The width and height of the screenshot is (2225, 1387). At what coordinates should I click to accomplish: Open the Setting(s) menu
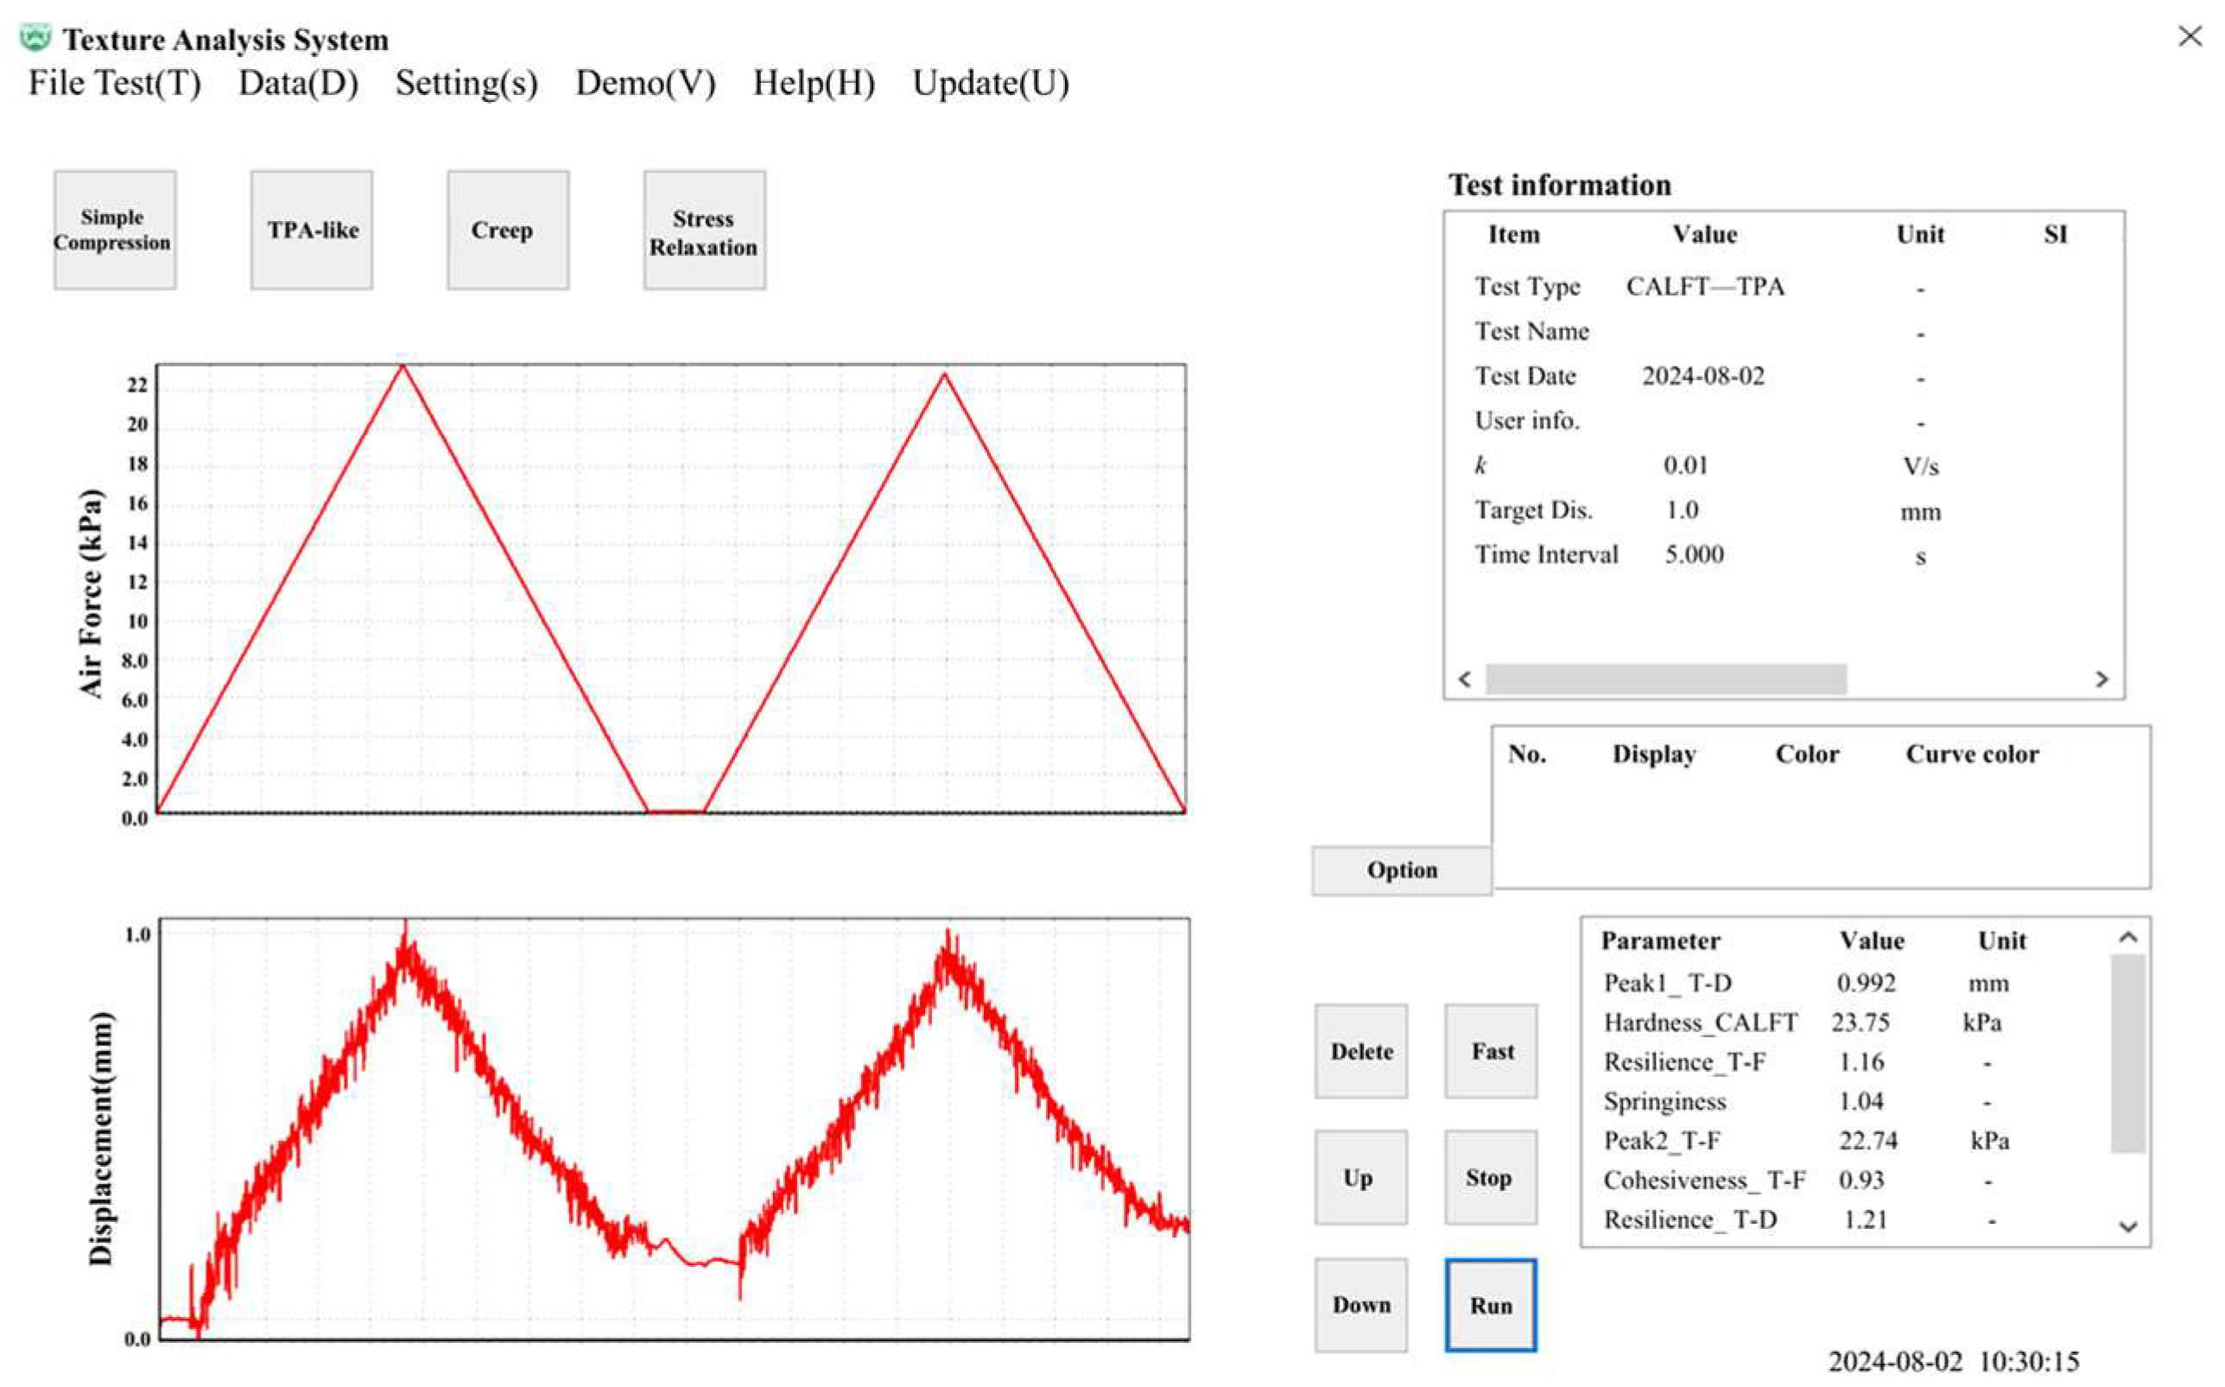[466, 84]
